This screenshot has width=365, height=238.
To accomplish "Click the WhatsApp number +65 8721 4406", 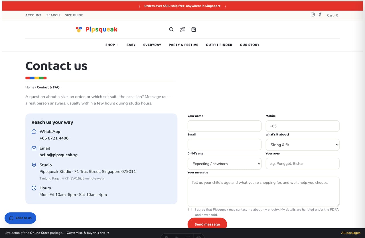I will point(54,138).
